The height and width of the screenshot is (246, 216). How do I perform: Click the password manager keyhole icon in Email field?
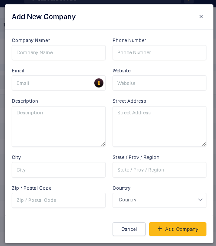[x=99, y=83]
